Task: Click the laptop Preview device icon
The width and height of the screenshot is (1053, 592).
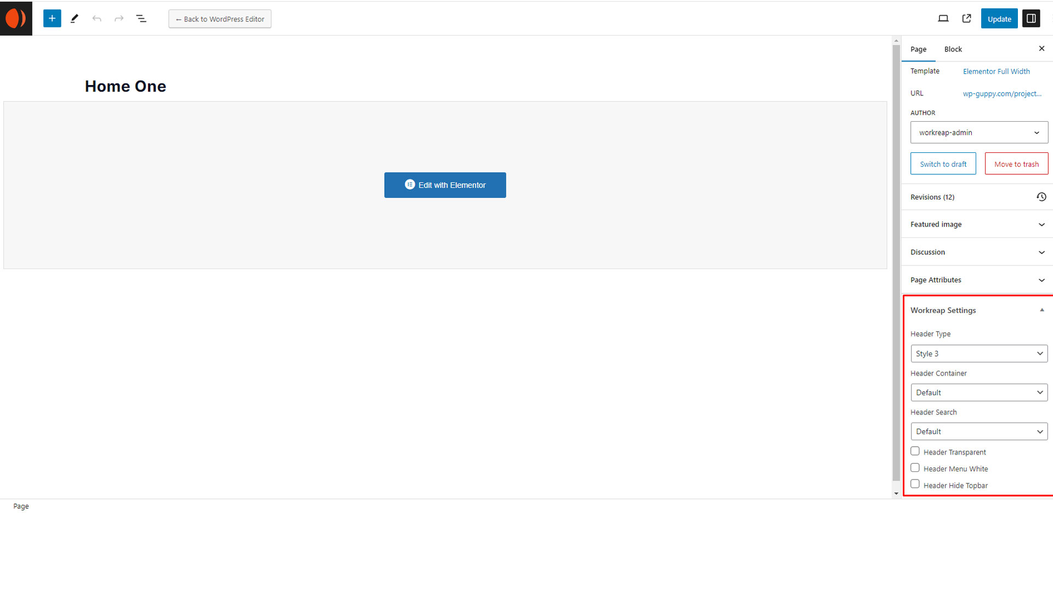Action: coord(943,19)
